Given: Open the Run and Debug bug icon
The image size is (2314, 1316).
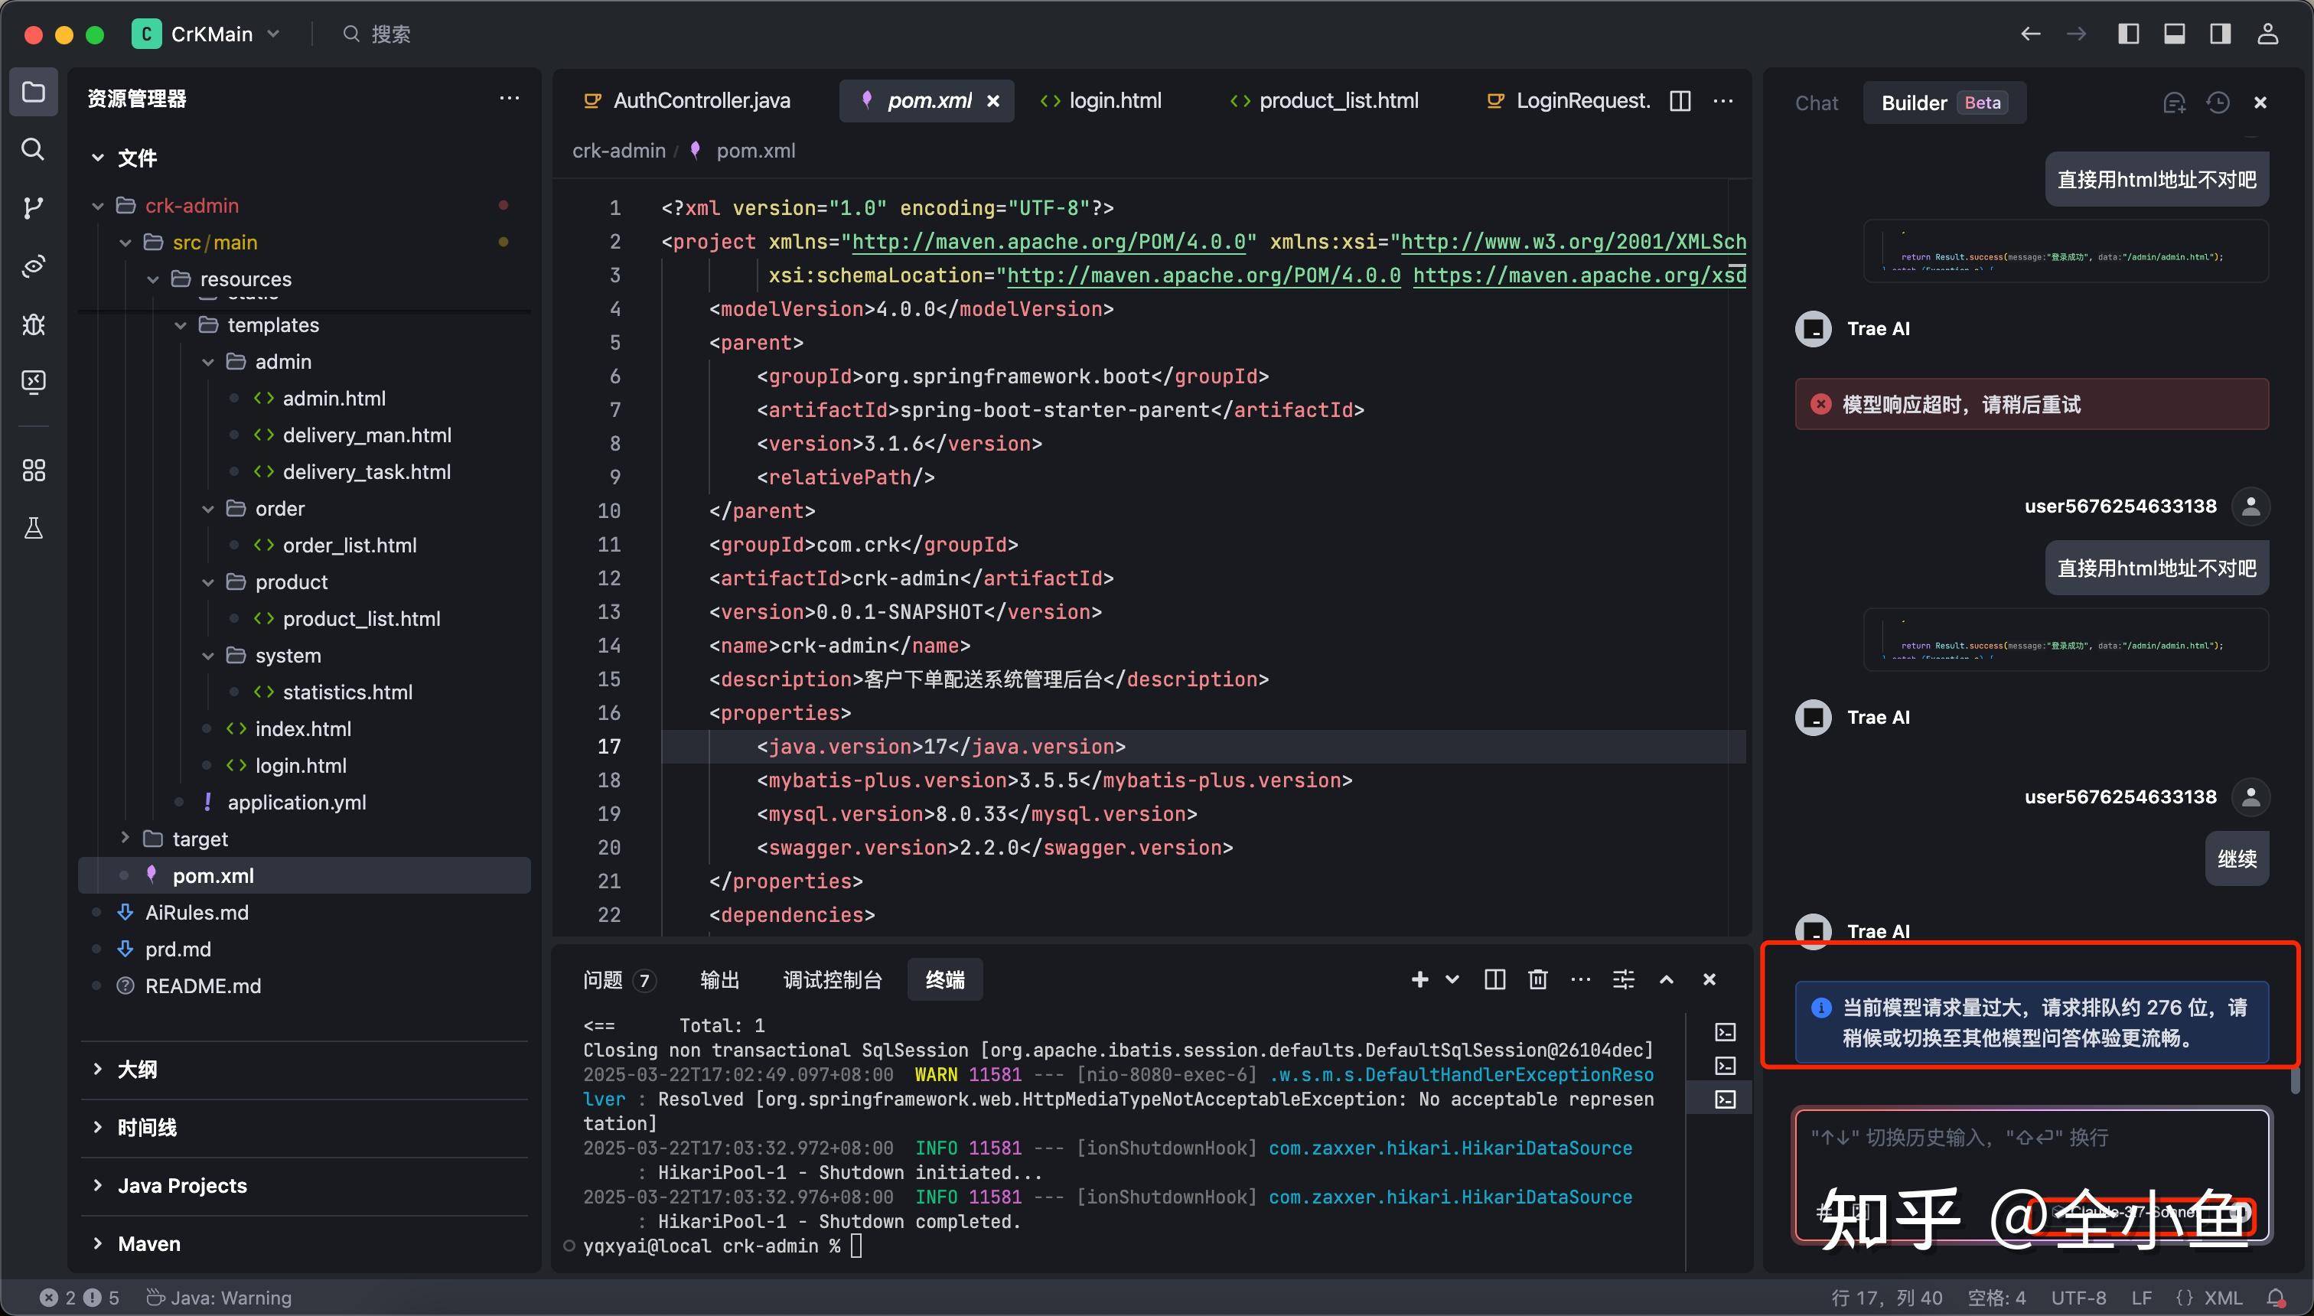Looking at the screenshot, I should pyautogui.click(x=34, y=324).
